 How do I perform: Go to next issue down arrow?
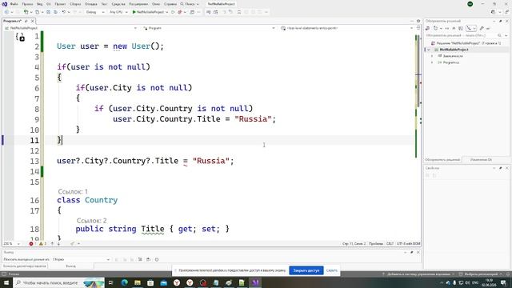pos(58,243)
